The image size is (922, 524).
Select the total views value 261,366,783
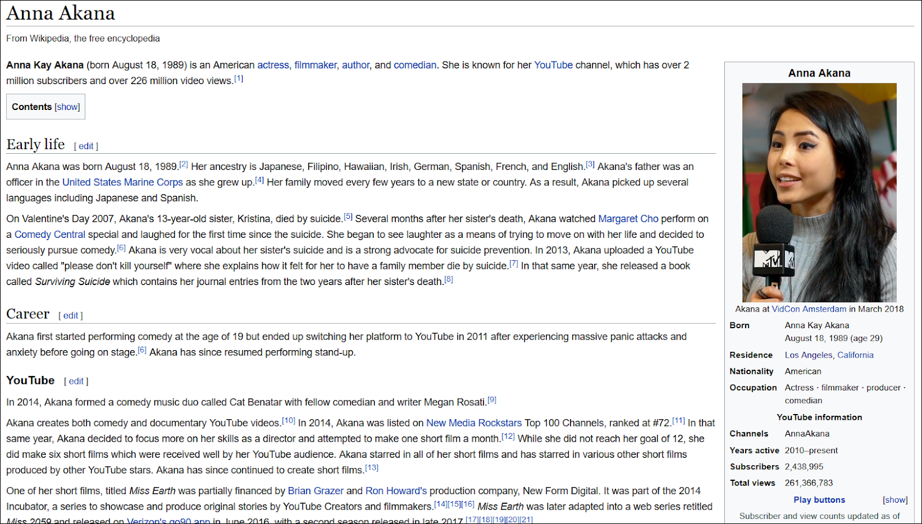pos(808,483)
